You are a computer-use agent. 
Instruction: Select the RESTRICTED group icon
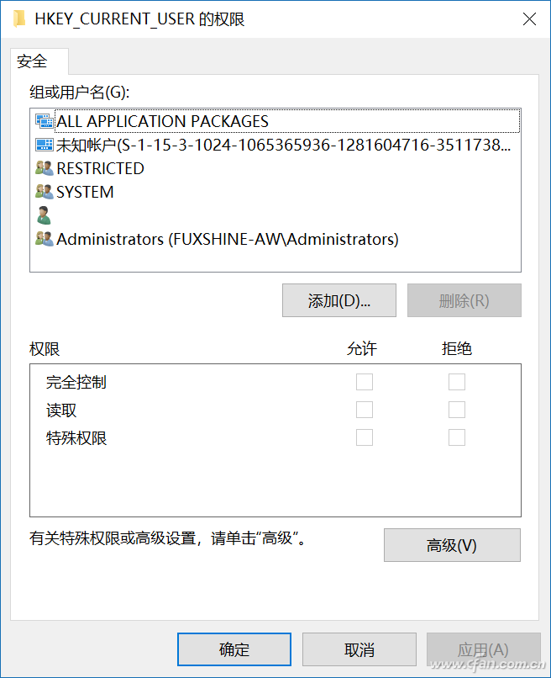tap(45, 168)
